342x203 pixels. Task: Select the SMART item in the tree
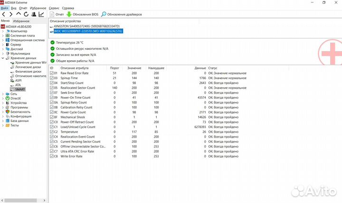20,90
